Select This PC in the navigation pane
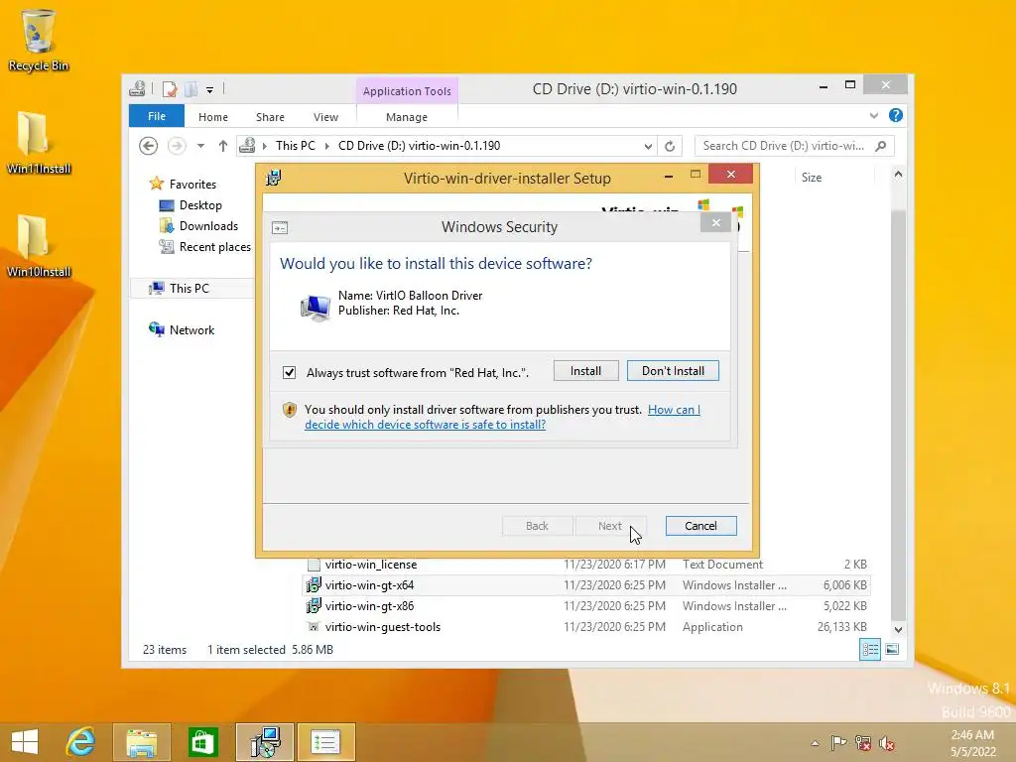The height and width of the screenshot is (762, 1016). (190, 289)
